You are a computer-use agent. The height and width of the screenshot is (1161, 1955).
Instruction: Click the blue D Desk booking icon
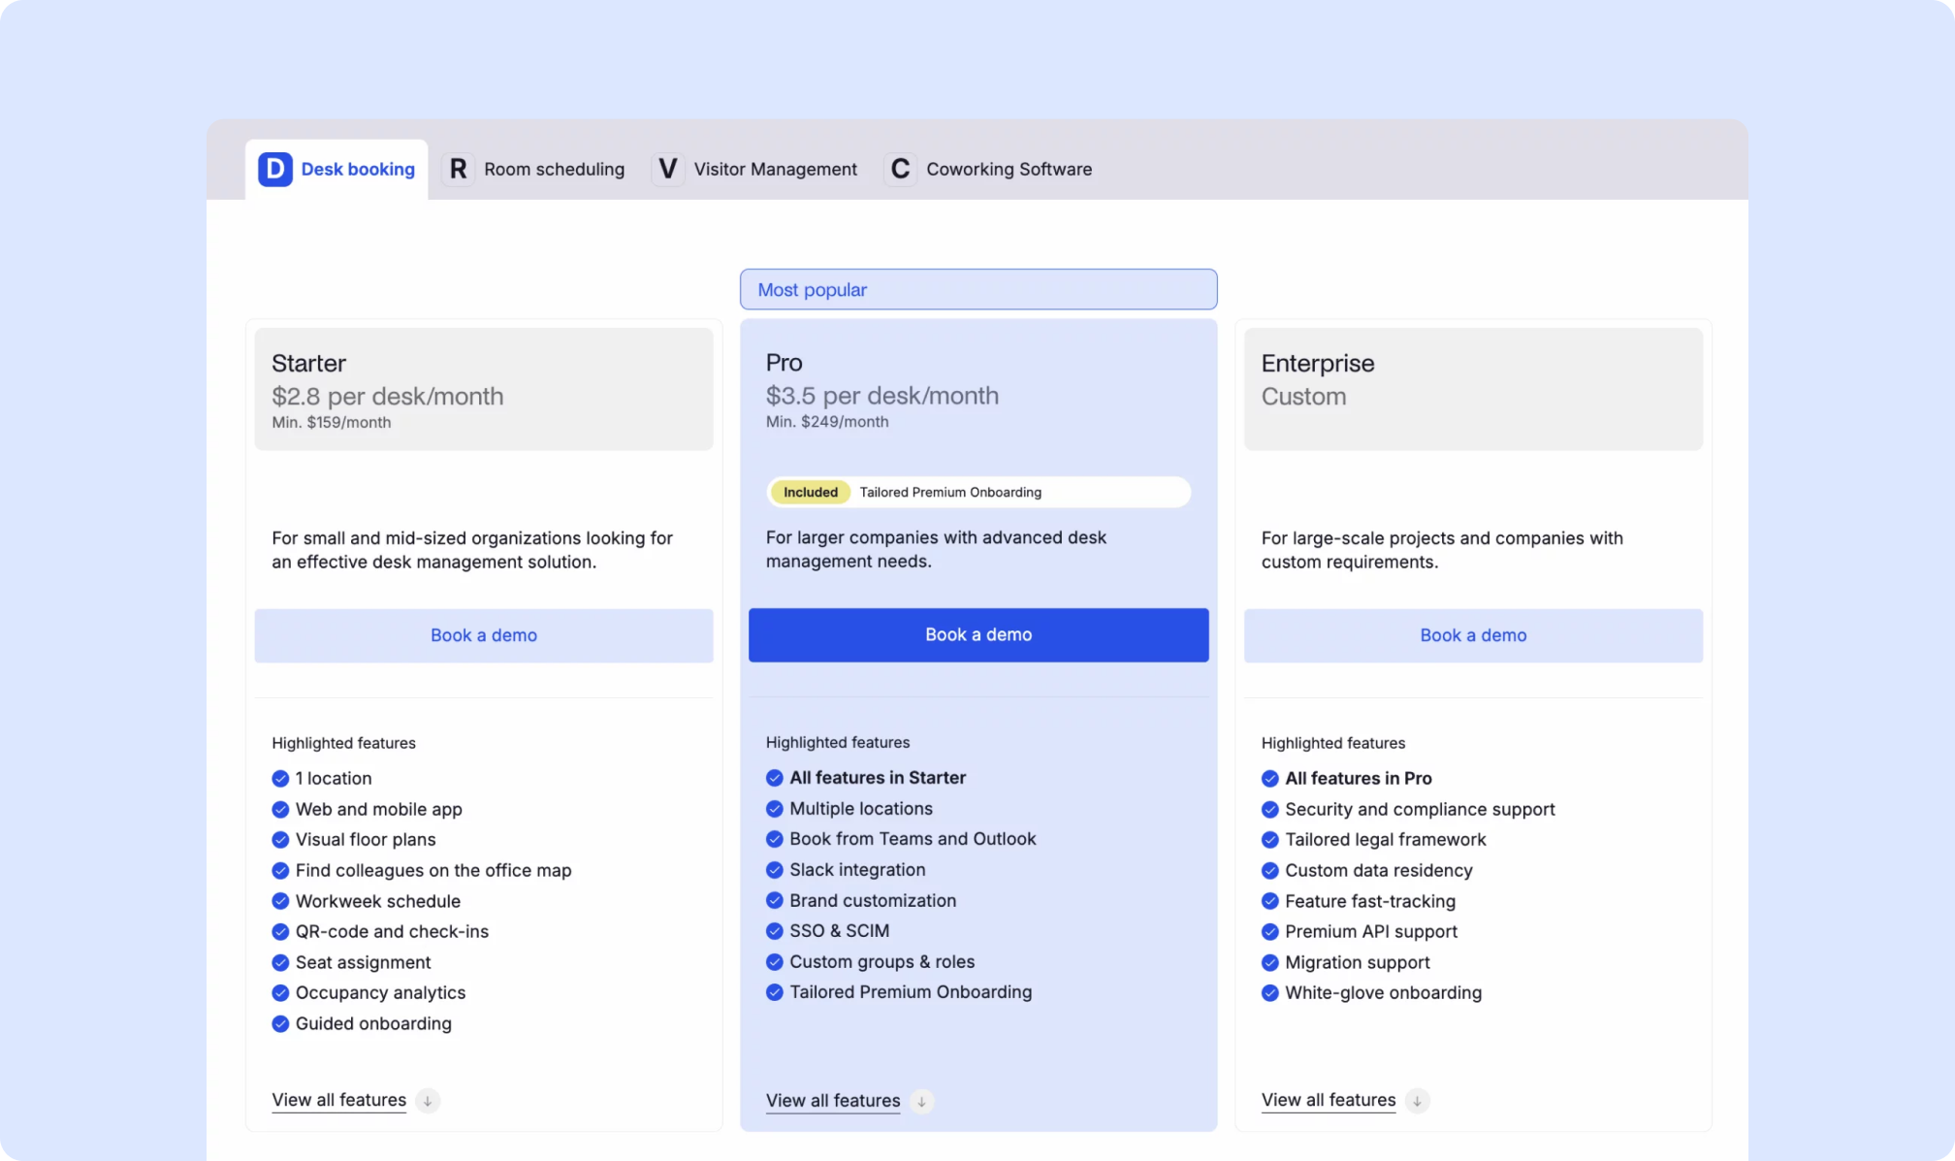[274, 169]
